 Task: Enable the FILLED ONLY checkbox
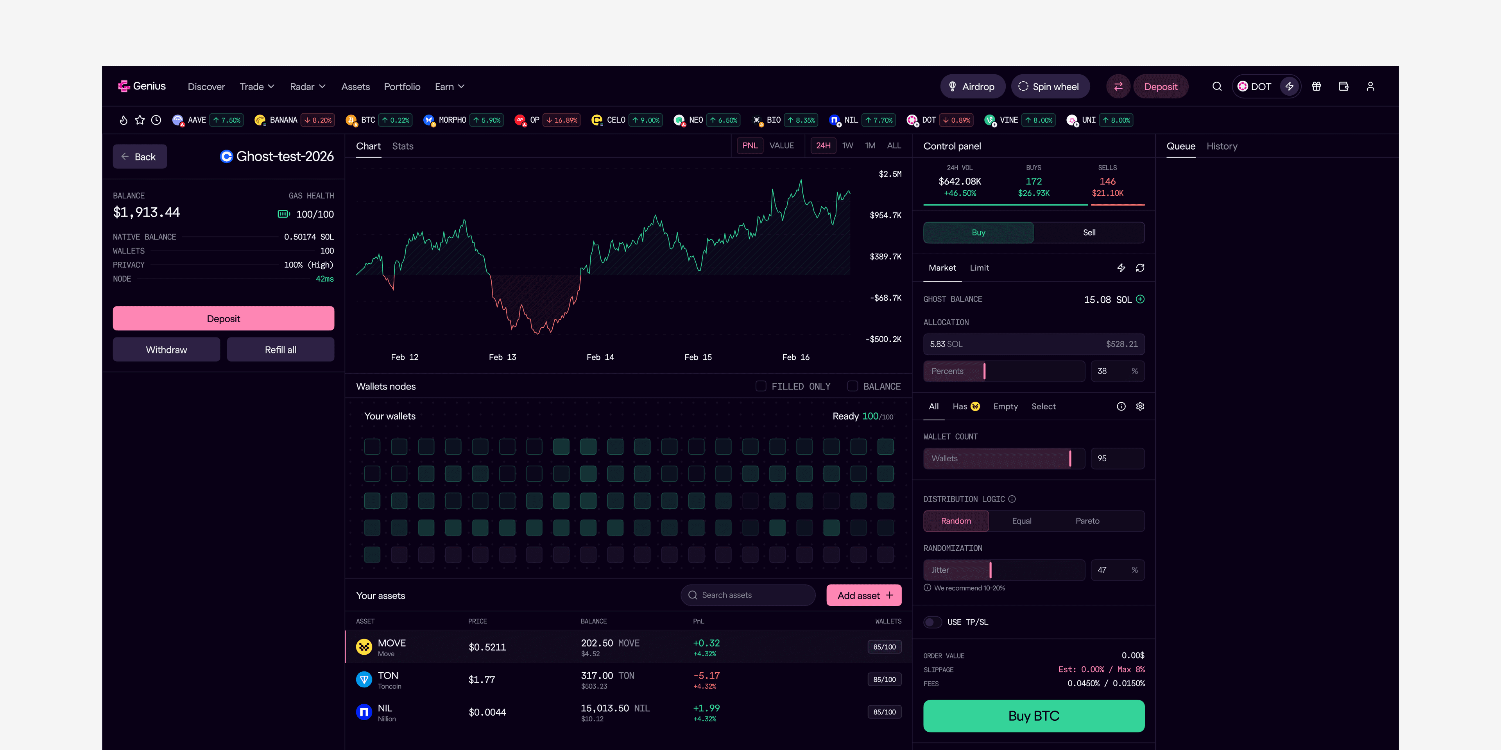pyautogui.click(x=761, y=386)
